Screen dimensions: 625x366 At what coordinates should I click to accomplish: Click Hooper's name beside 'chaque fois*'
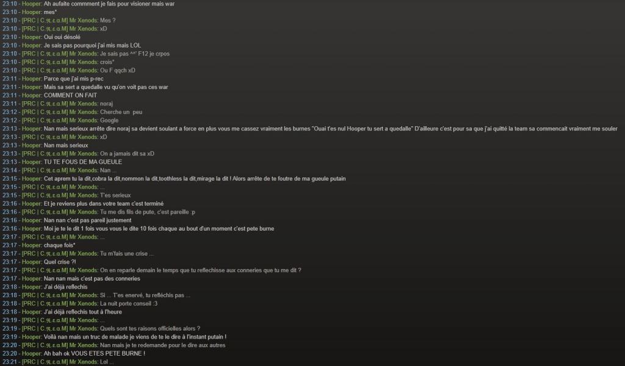[32, 245]
